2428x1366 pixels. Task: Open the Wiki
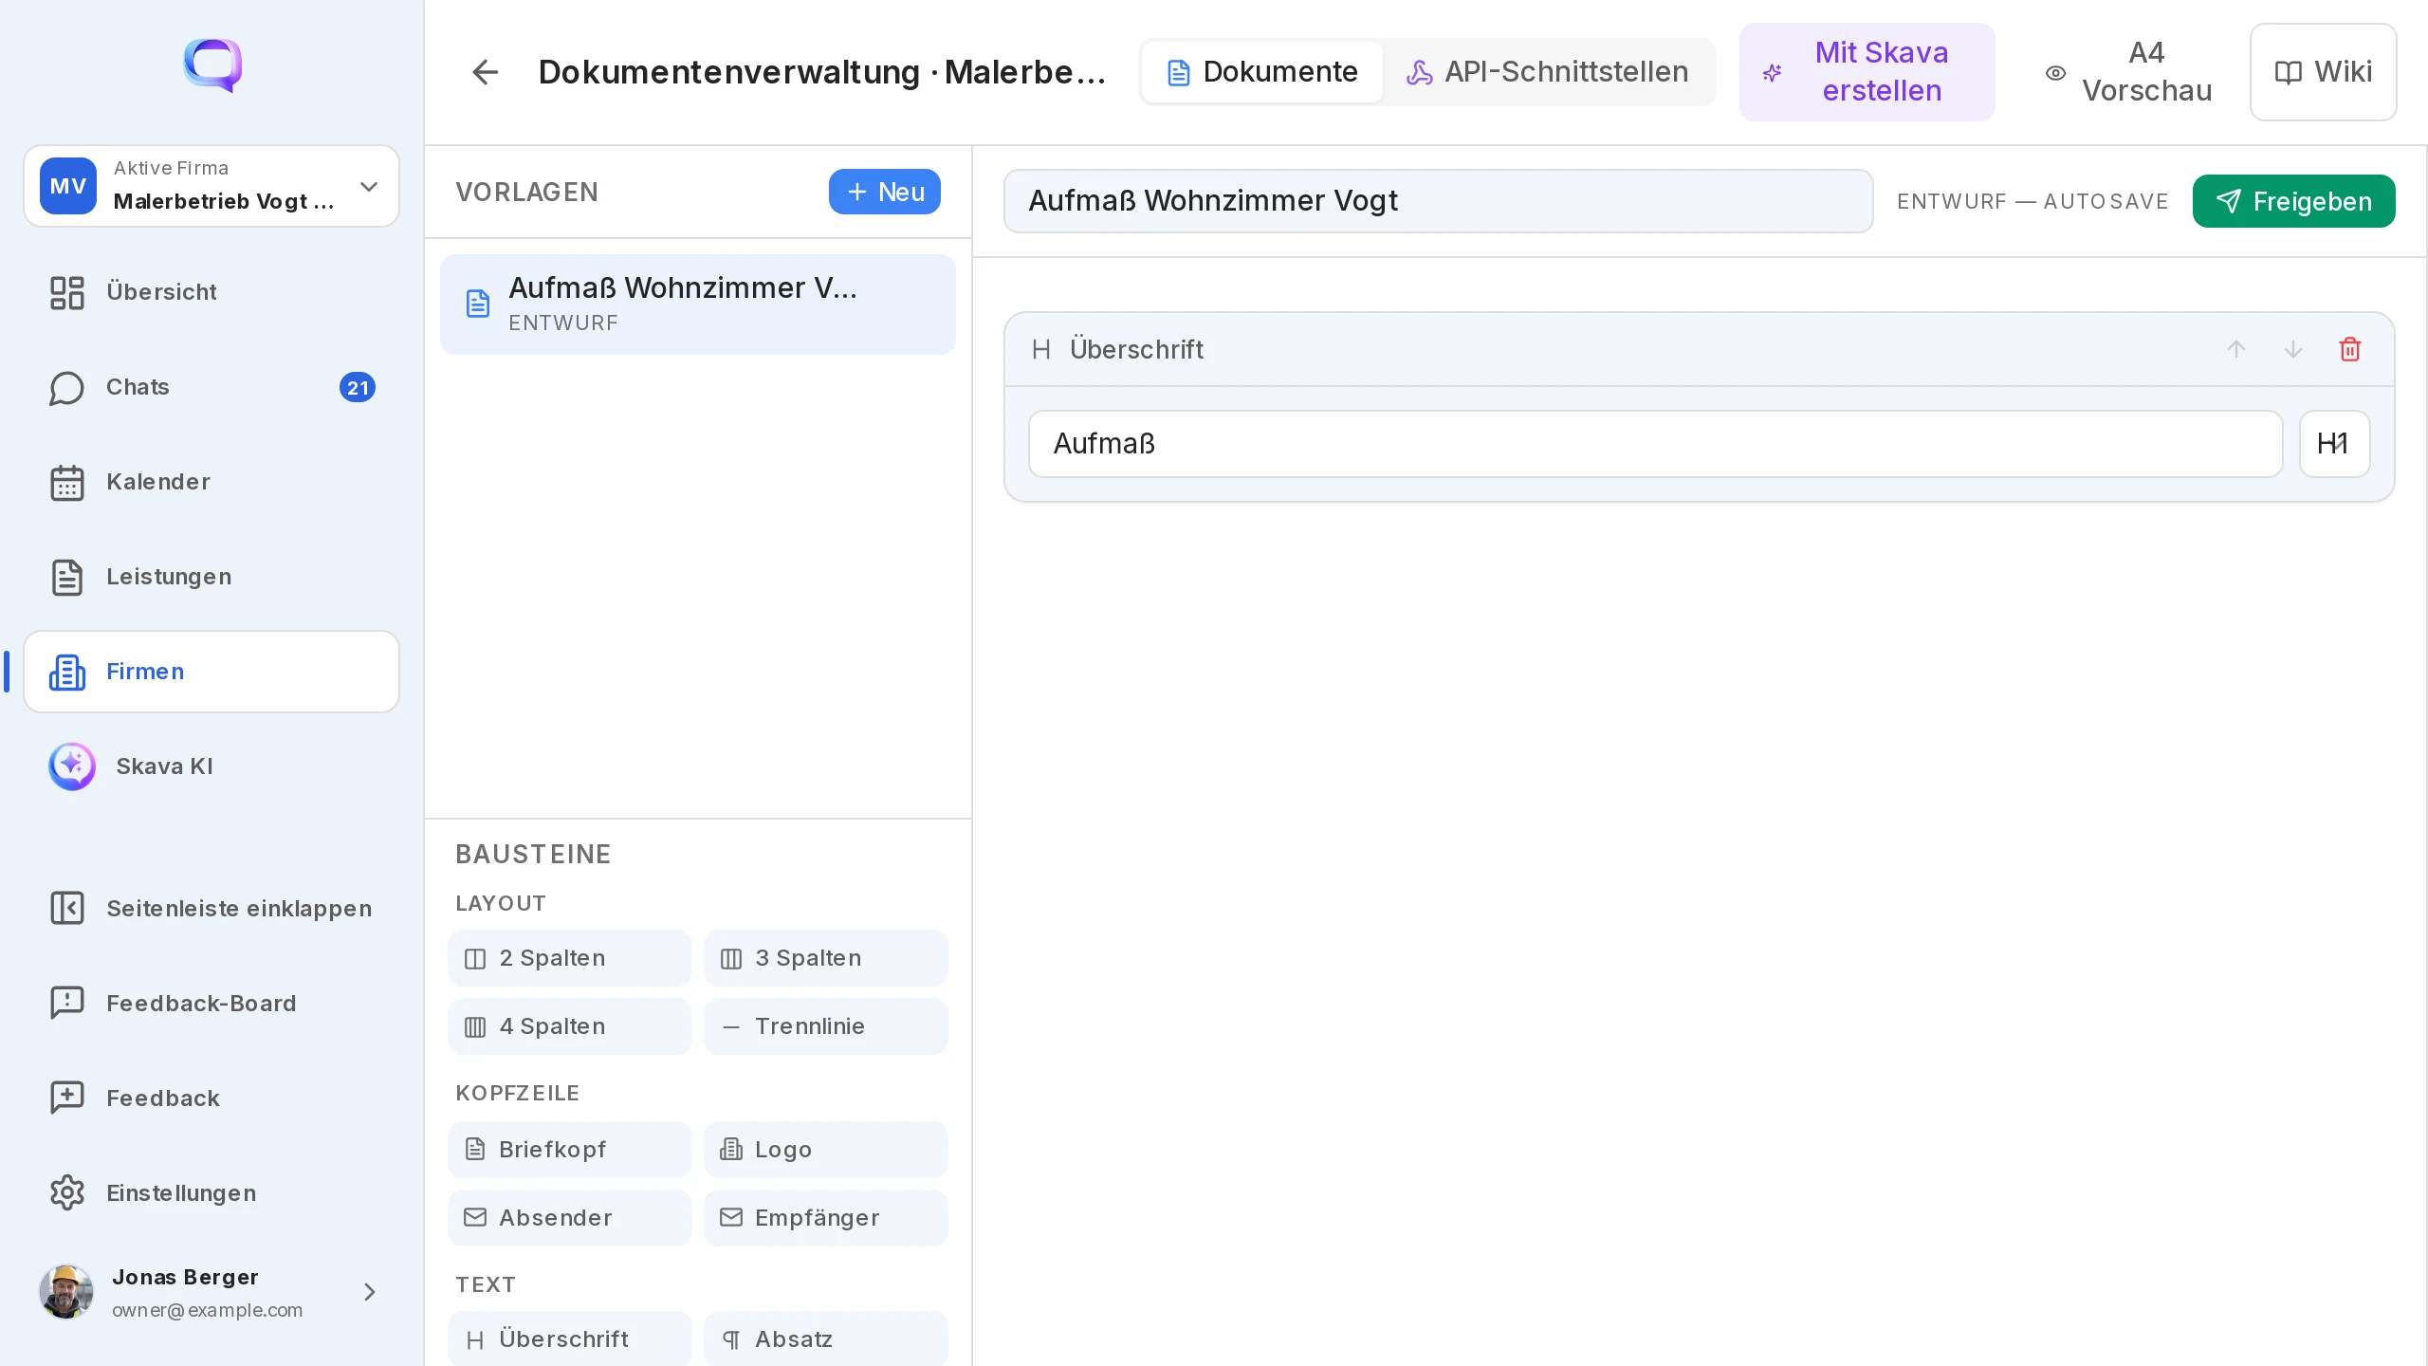tap(2324, 72)
